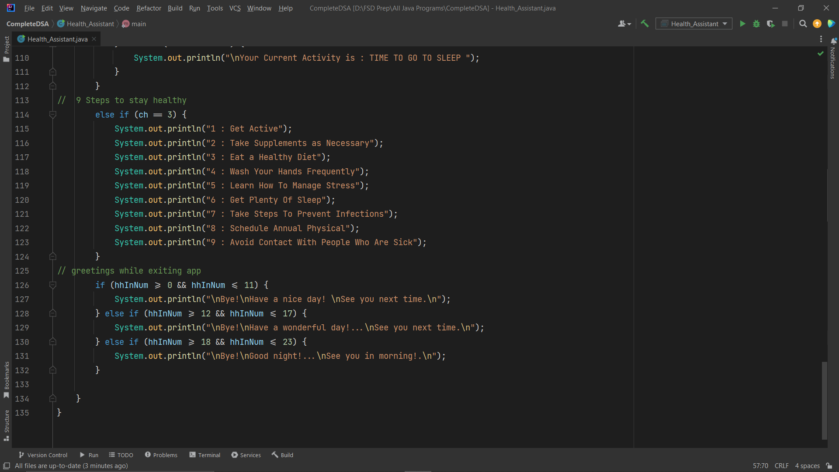The height and width of the screenshot is (472, 839).
Task: Toggle the Project tool window
Action: tap(6, 49)
